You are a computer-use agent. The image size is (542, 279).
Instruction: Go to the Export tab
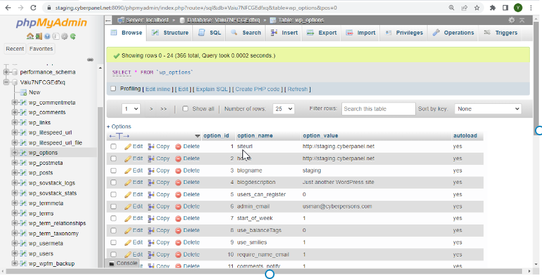[x=322, y=33]
